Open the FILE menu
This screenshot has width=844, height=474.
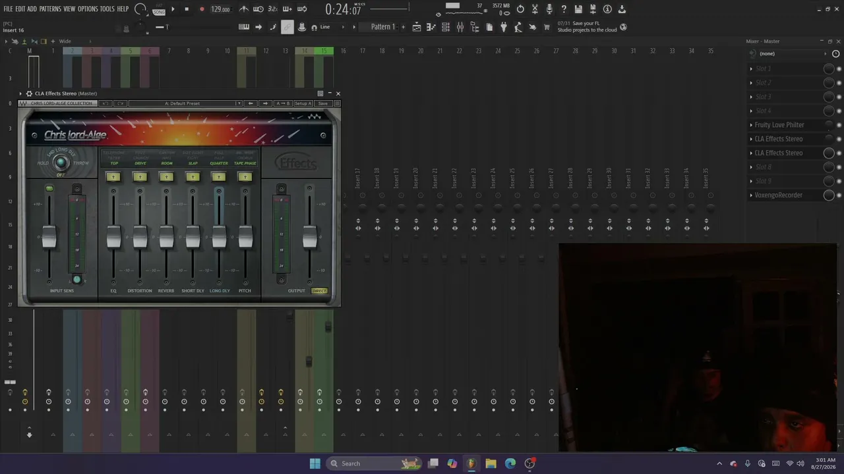tap(9, 9)
